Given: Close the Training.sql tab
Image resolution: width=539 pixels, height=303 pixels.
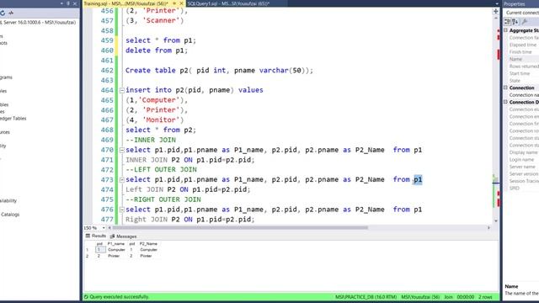Looking at the screenshot, I should click(x=181, y=3).
